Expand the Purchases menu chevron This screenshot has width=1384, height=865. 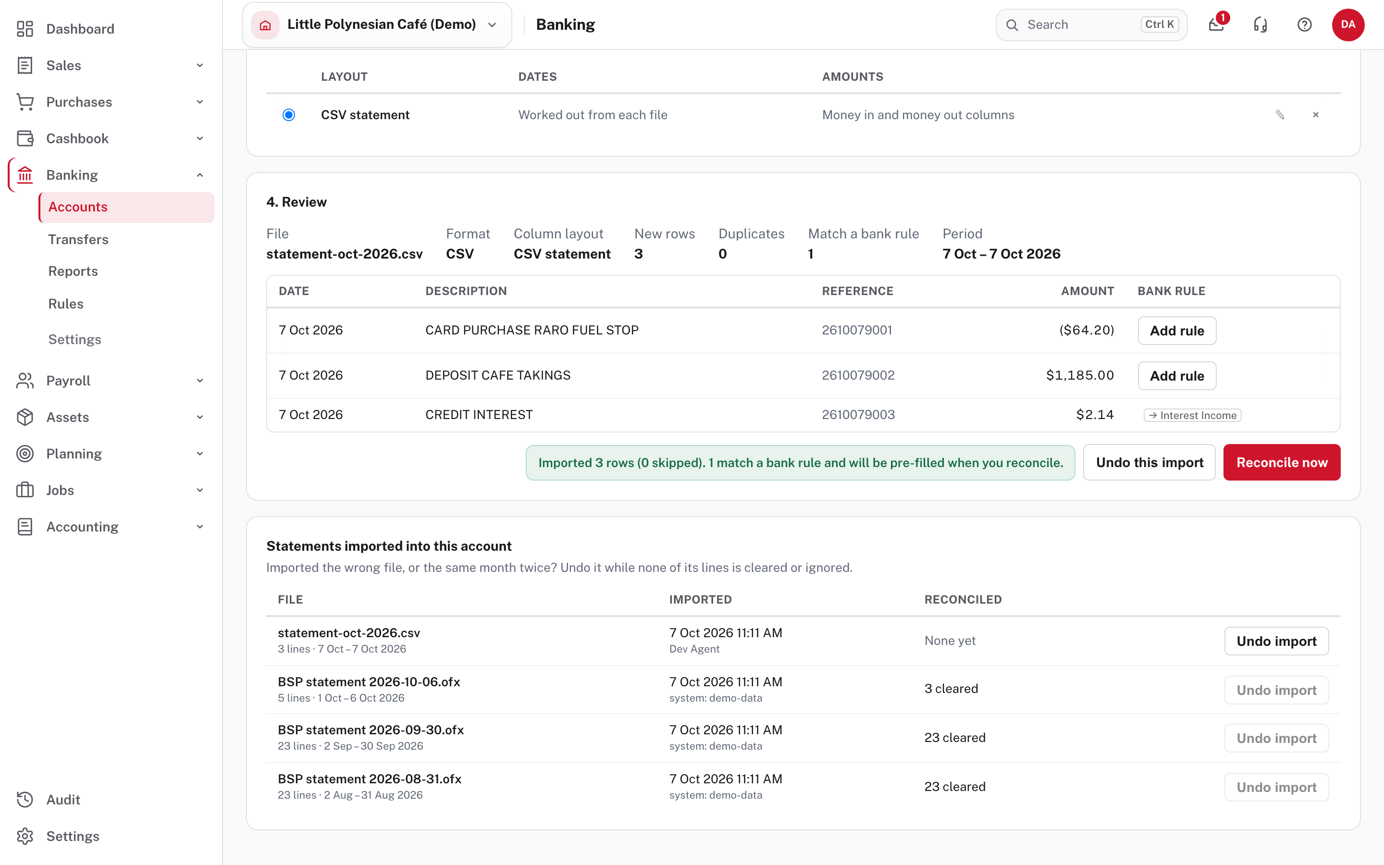coord(200,102)
